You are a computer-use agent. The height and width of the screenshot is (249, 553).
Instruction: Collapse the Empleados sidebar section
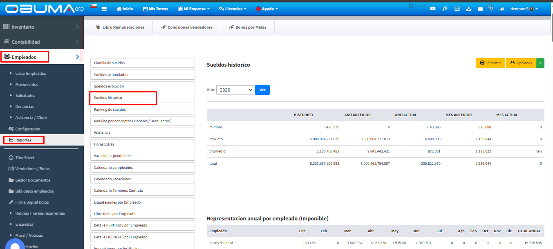click(42, 57)
